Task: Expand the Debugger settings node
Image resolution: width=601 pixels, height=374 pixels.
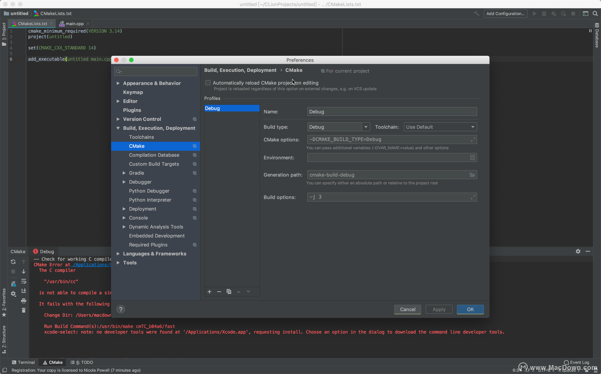Action: coord(124,182)
